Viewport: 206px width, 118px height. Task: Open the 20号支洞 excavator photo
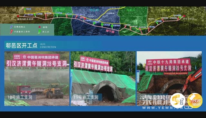(169, 79)
